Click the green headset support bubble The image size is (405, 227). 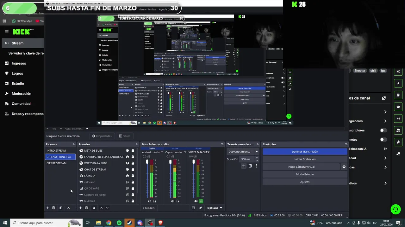click(x=395, y=209)
